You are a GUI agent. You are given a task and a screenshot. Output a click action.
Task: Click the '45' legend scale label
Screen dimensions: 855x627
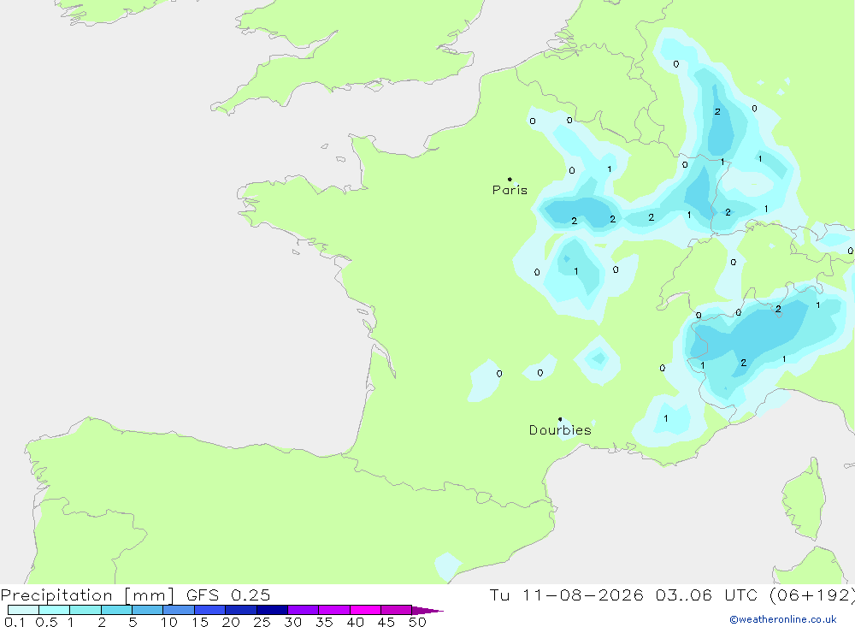(386, 622)
